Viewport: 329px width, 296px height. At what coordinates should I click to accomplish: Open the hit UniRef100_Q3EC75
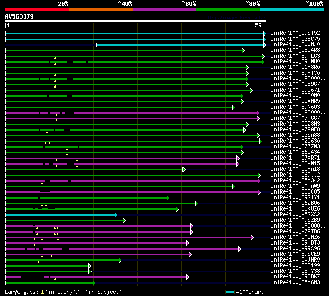click(295, 39)
